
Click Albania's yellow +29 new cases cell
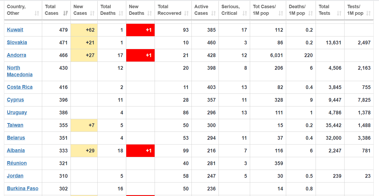tap(84, 151)
